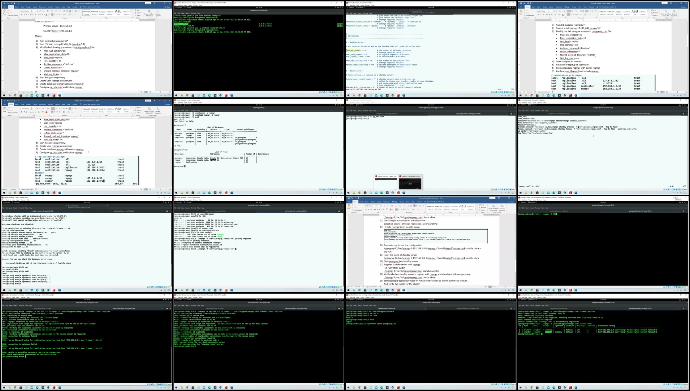Click Center align icon in steps 12-19 Word frame
The height and width of the screenshot is (391, 690).
click(399, 209)
